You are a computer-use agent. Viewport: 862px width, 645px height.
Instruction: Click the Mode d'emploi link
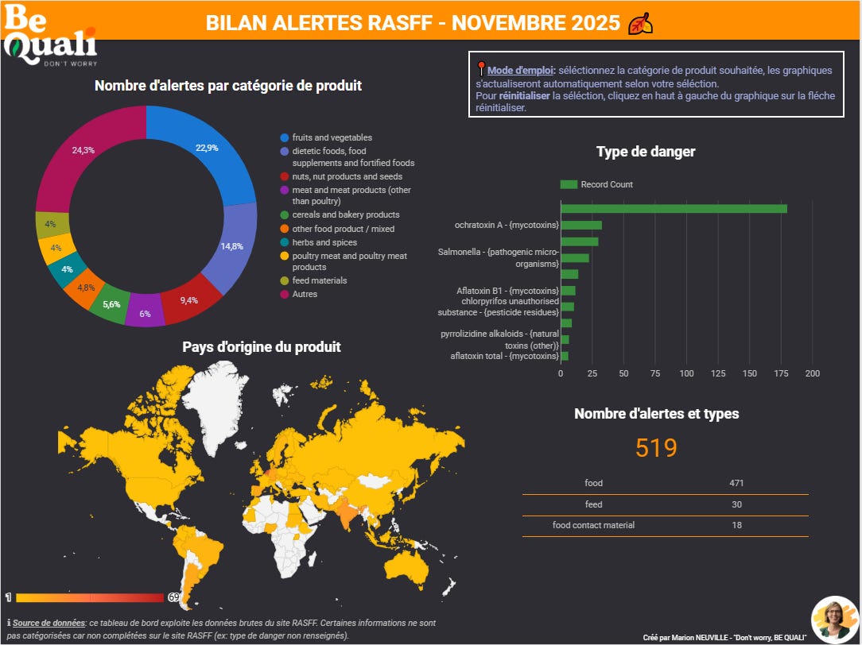pyautogui.click(x=521, y=70)
